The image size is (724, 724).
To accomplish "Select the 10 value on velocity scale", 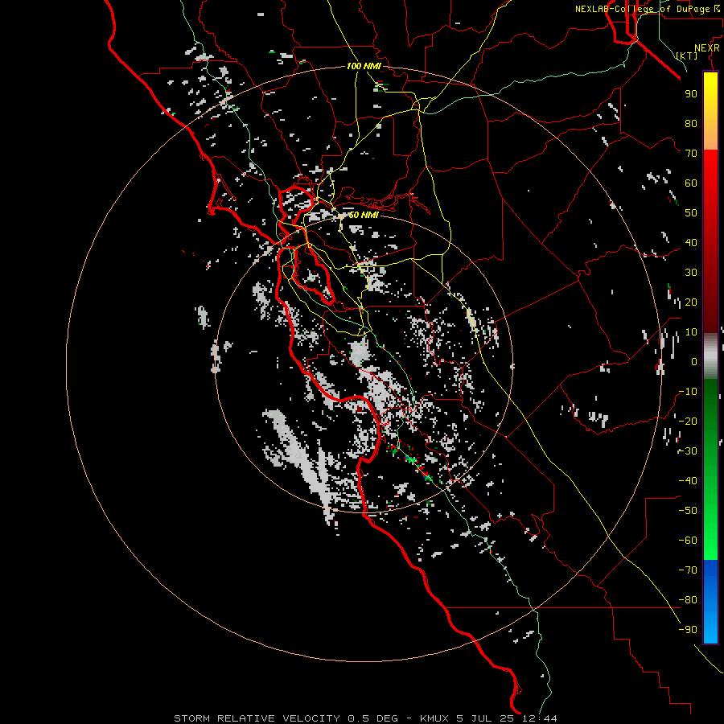I will (691, 332).
